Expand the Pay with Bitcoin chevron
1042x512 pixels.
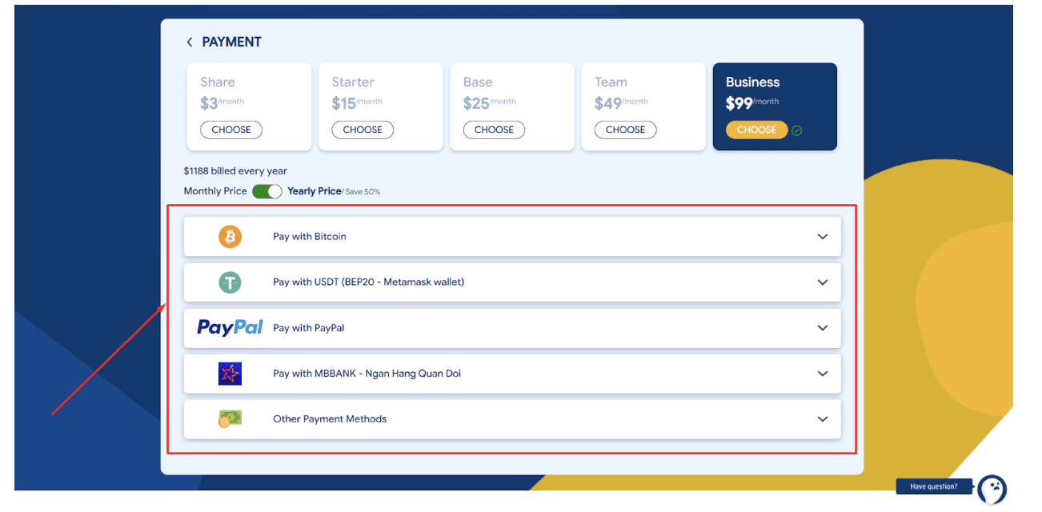823,237
